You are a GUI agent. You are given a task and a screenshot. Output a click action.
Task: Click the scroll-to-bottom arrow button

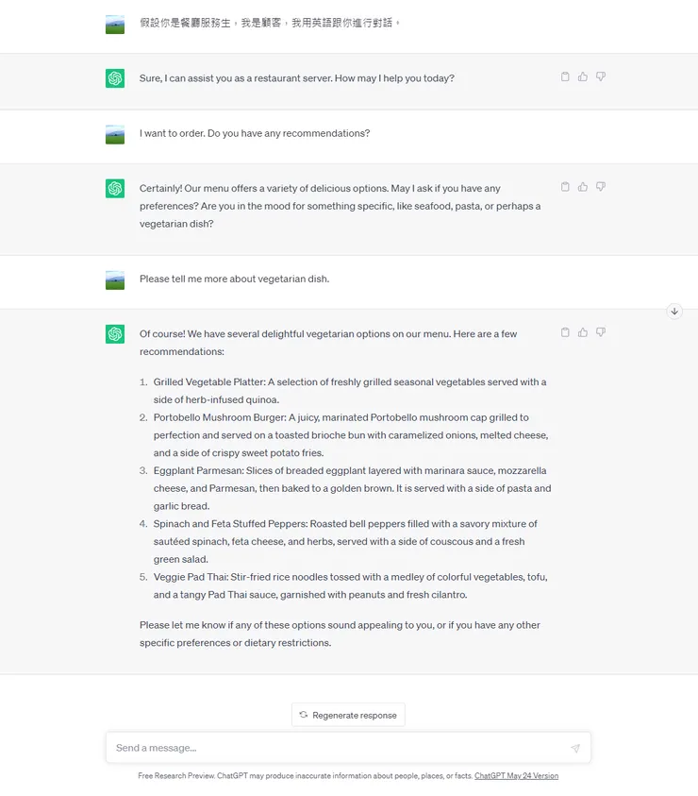[x=674, y=312]
